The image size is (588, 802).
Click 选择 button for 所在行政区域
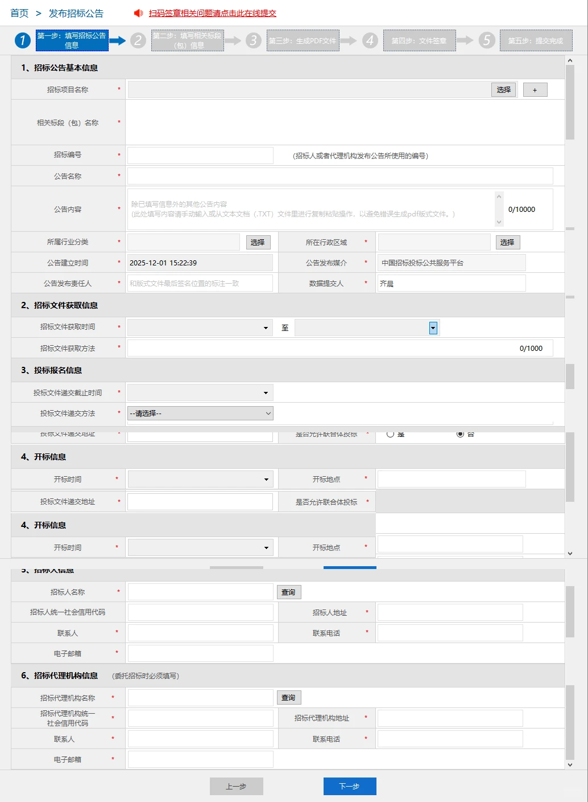[507, 242]
